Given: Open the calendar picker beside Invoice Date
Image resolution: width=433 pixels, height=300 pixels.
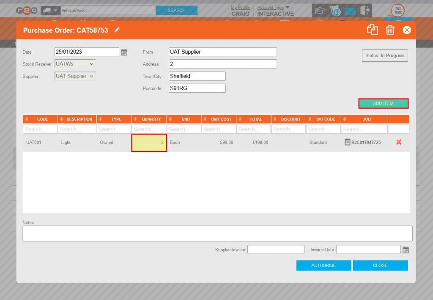Looking at the screenshot, I should click(x=406, y=249).
